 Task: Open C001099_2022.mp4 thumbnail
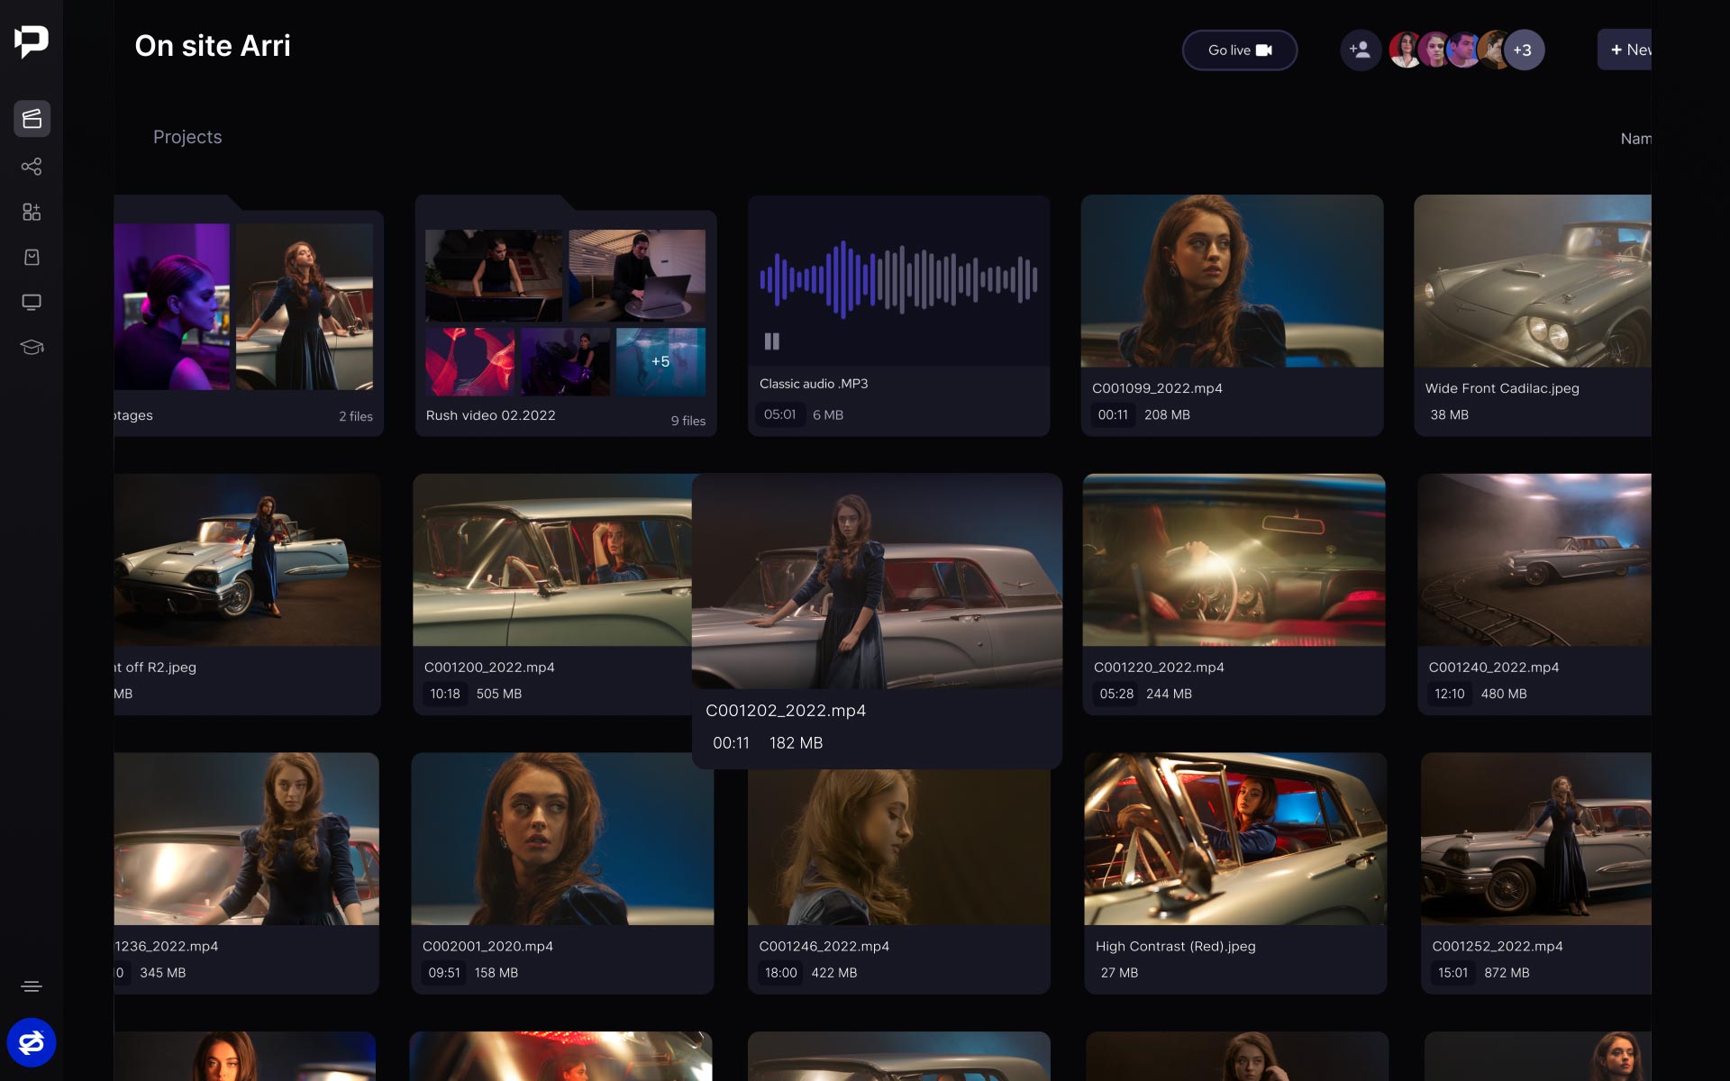tap(1232, 281)
